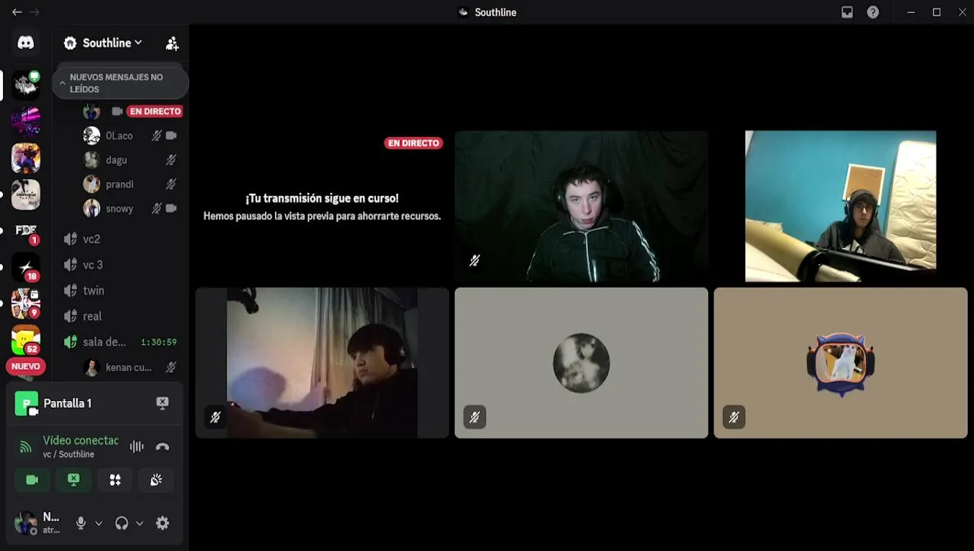Click muted mic icon in dagu row
This screenshot has height=551, width=974.
pos(172,160)
